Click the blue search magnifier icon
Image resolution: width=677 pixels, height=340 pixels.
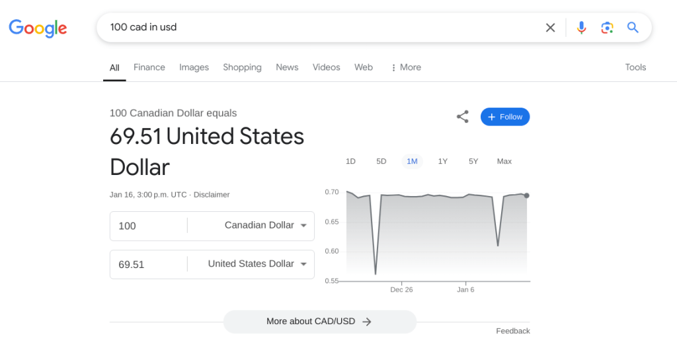point(633,28)
